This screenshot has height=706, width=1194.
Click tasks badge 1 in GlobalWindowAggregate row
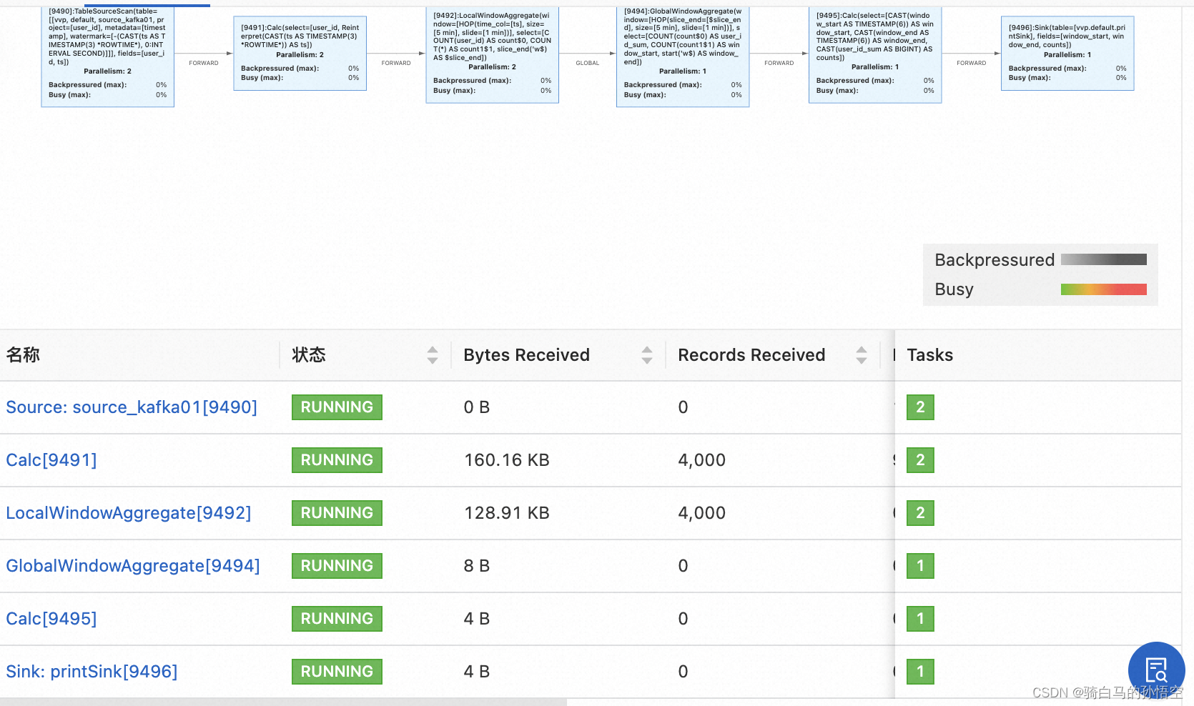(920, 566)
